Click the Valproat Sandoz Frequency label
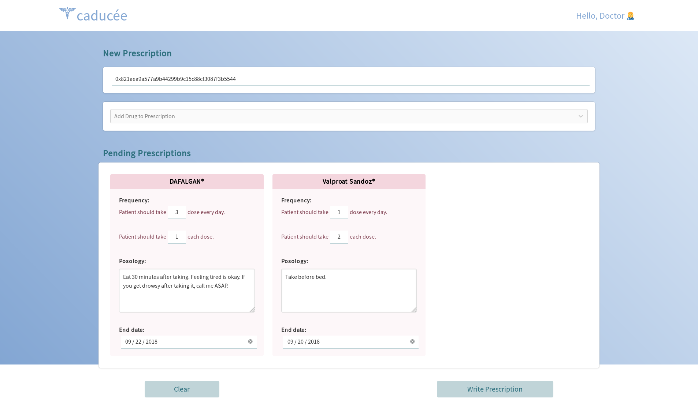The width and height of the screenshot is (698, 415). coord(296,200)
